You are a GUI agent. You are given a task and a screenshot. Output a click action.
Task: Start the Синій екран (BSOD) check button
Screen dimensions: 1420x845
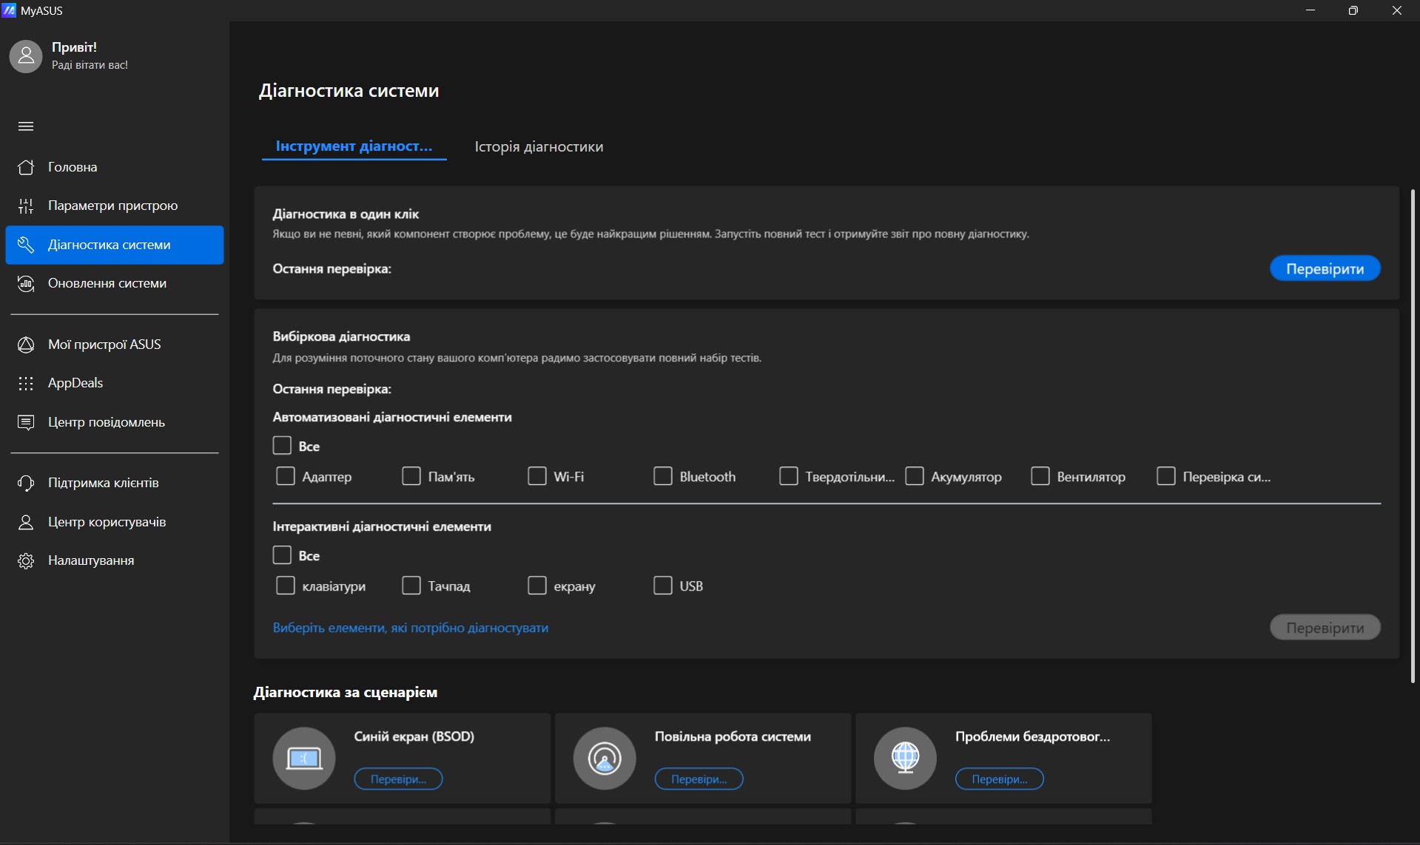pos(398,778)
